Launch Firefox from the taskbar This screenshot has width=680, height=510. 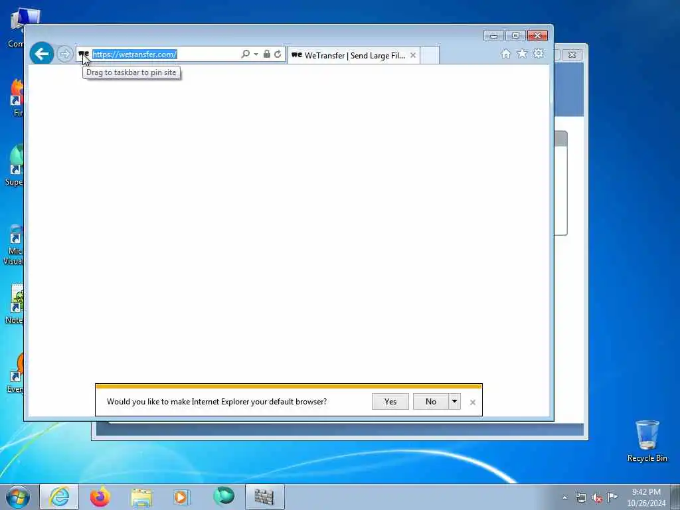(x=100, y=497)
